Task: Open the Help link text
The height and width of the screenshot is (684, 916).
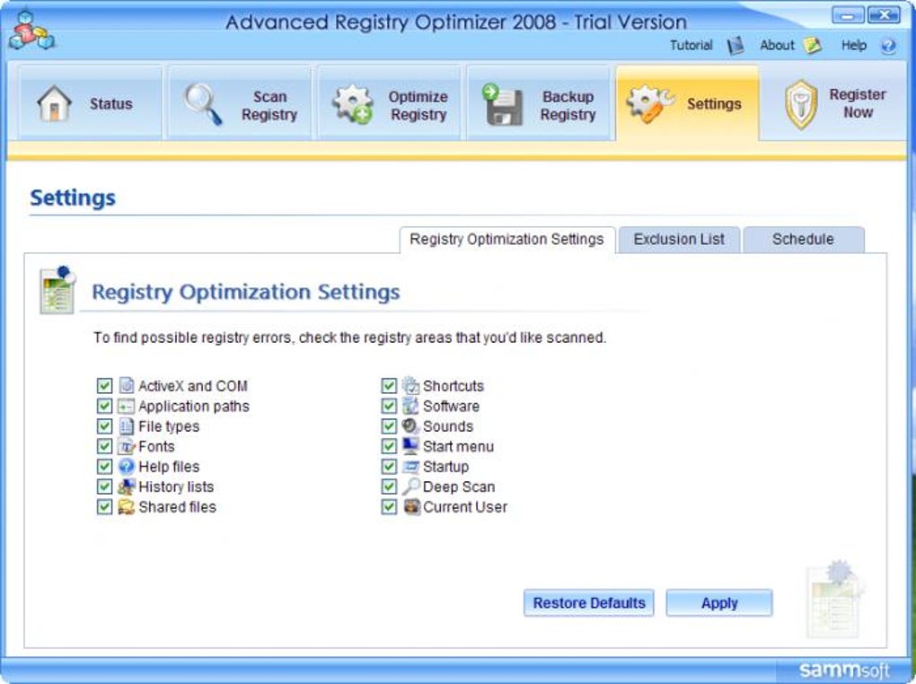Action: coord(853,46)
